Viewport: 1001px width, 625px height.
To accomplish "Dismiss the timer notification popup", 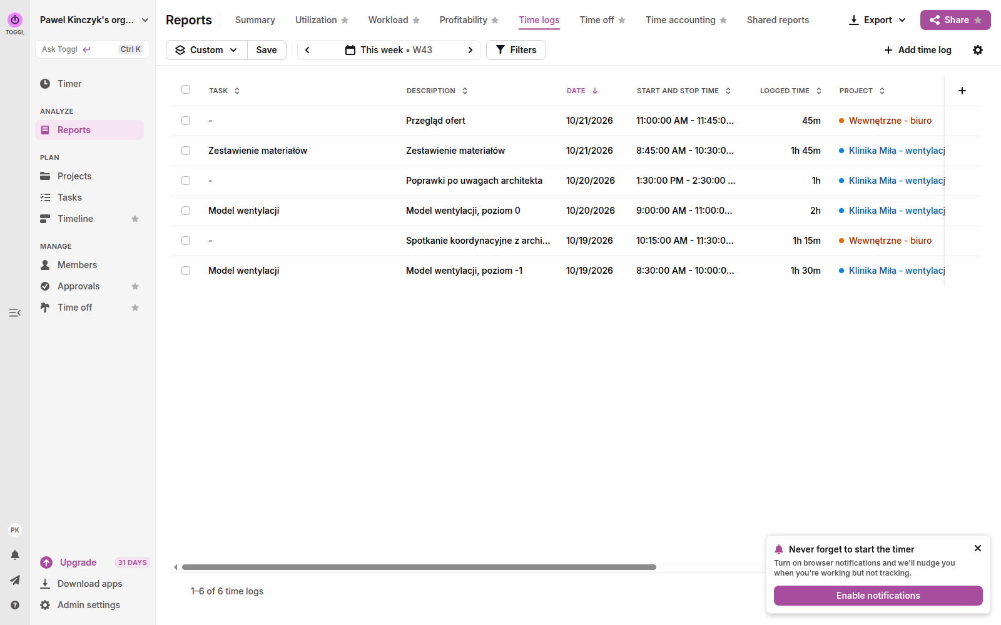I will click(978, 548).
